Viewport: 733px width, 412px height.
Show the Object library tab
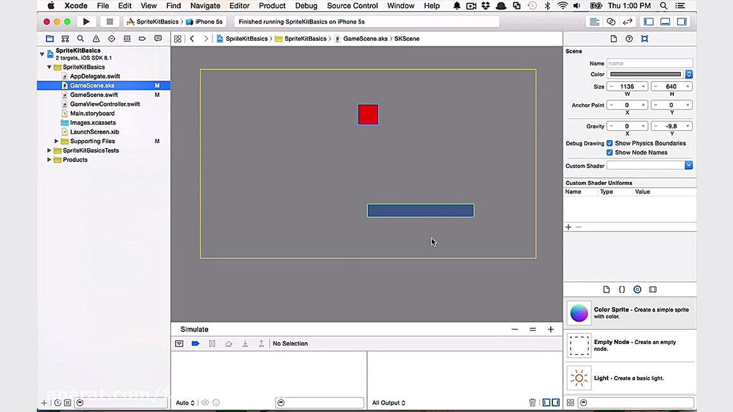coord(637,289)
